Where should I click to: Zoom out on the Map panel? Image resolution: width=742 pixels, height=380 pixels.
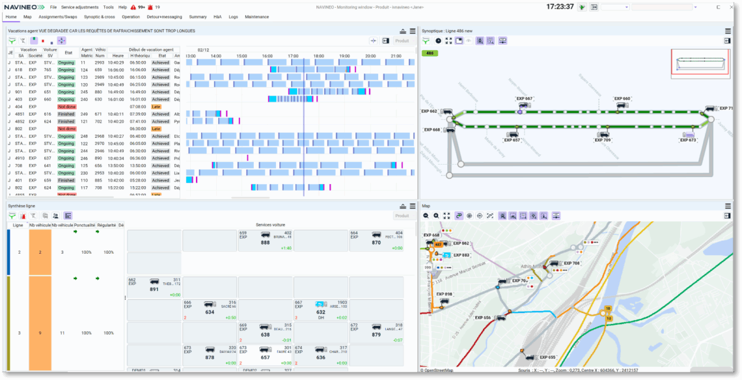point(426,215)
